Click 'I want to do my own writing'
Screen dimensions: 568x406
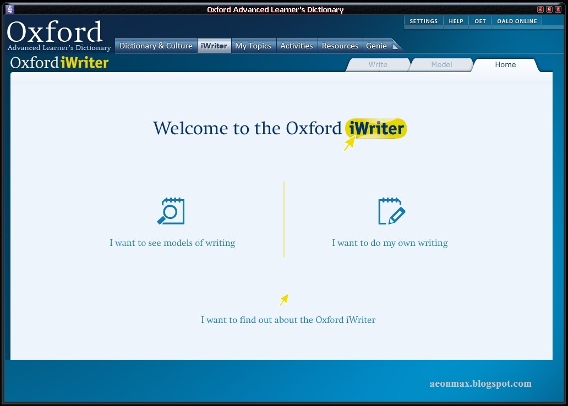pyautogui.click(x=390, y=243)
